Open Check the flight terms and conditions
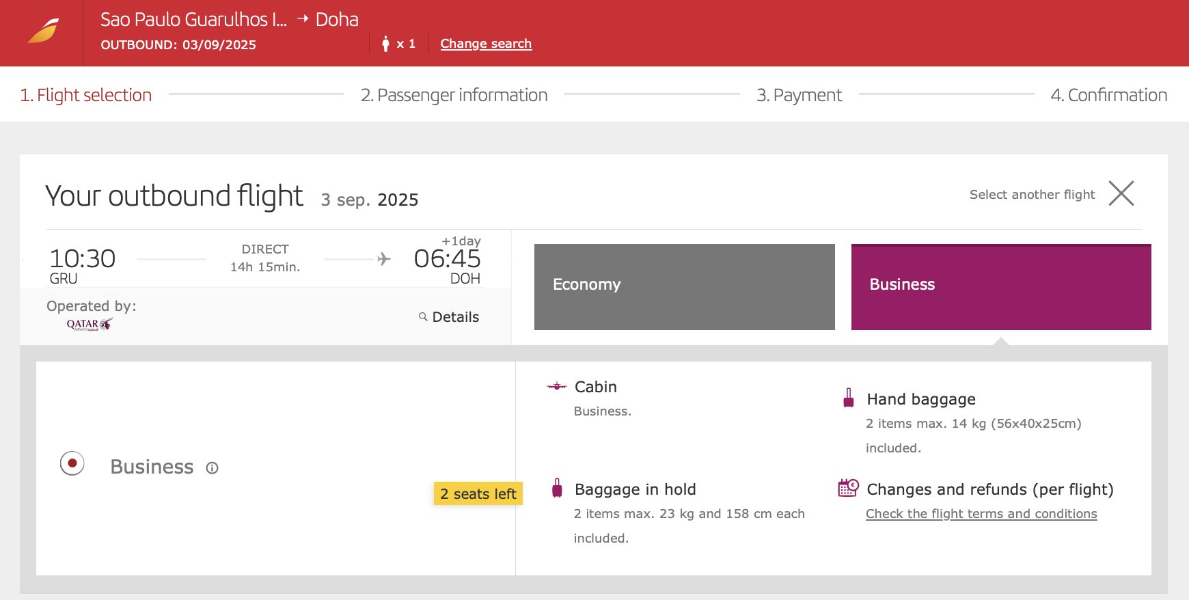The height and width of the screenshot is (600, 1189). tap(981, 514)
